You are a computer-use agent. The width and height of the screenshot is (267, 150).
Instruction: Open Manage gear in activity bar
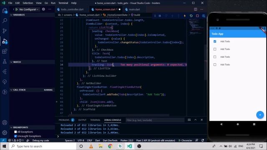(5, 132)
